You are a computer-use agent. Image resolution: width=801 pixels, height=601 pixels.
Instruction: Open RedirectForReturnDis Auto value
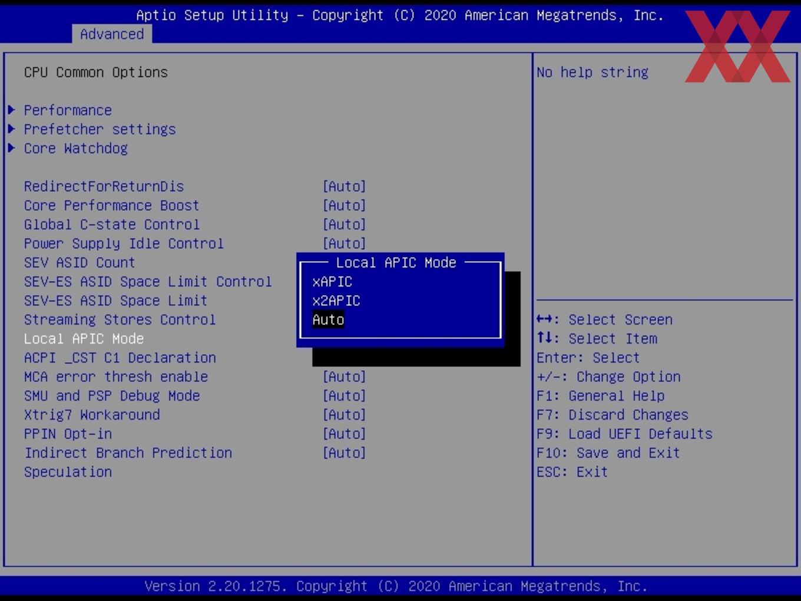(x=344, y=186)
